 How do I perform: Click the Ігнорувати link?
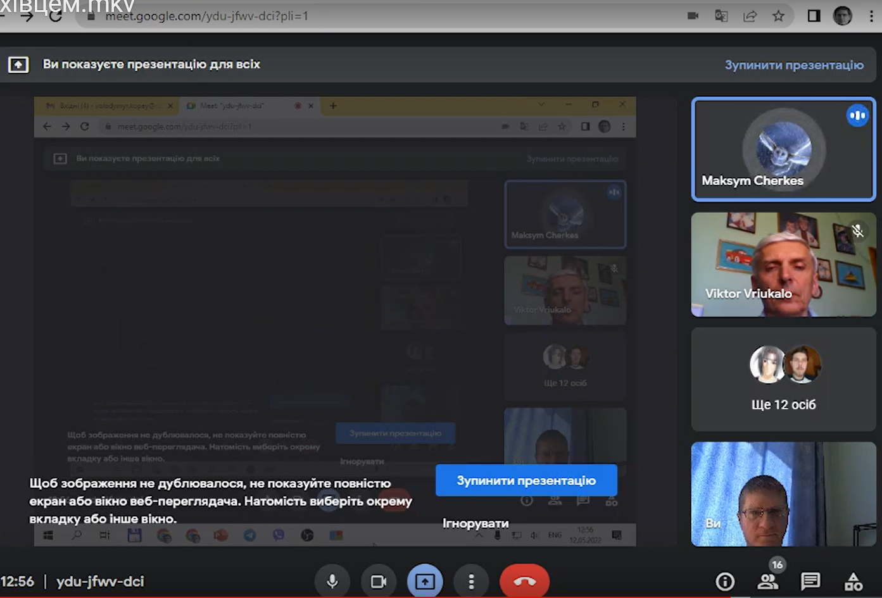click(x=476, y=523)
